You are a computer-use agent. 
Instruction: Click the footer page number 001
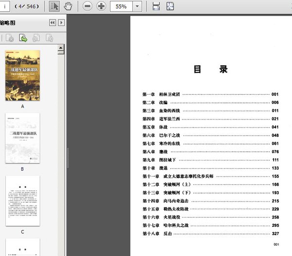click(276, 244)
